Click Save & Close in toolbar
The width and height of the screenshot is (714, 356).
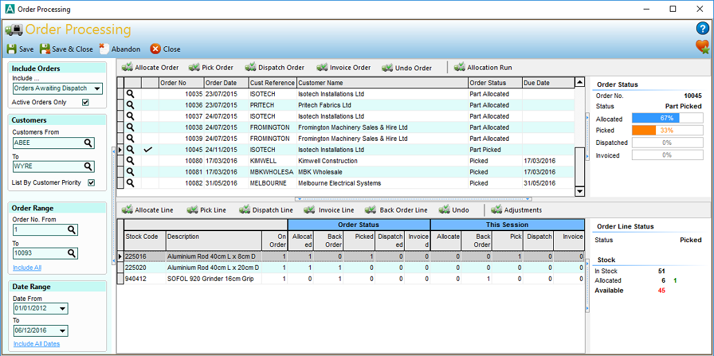coord(66,49)
